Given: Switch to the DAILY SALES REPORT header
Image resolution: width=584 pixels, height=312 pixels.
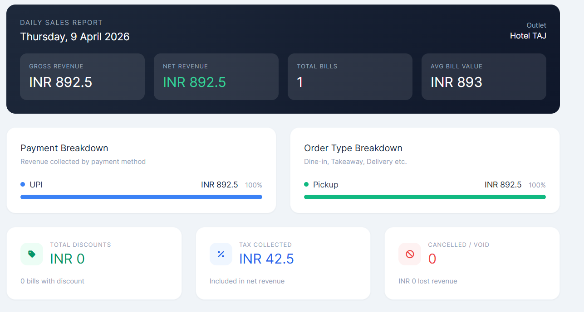Looking at the screenshot, I should [x=61, y=22].
